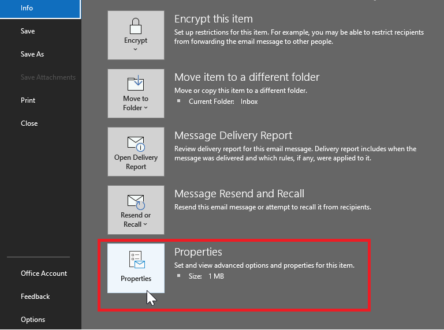Click the 'Current Folder: Inbox' text
This screenshot has height=330, width=444.
click(223, 102)
